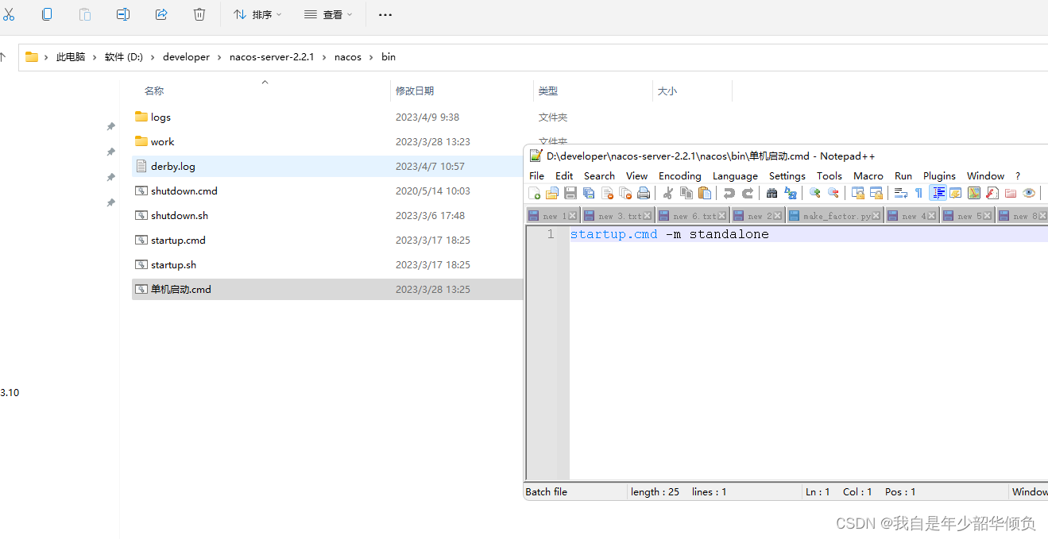Click the Save All icon in Notepad++
Image resolution: width=1048 pixels, height=539 pixels.
tap(589, 193)
